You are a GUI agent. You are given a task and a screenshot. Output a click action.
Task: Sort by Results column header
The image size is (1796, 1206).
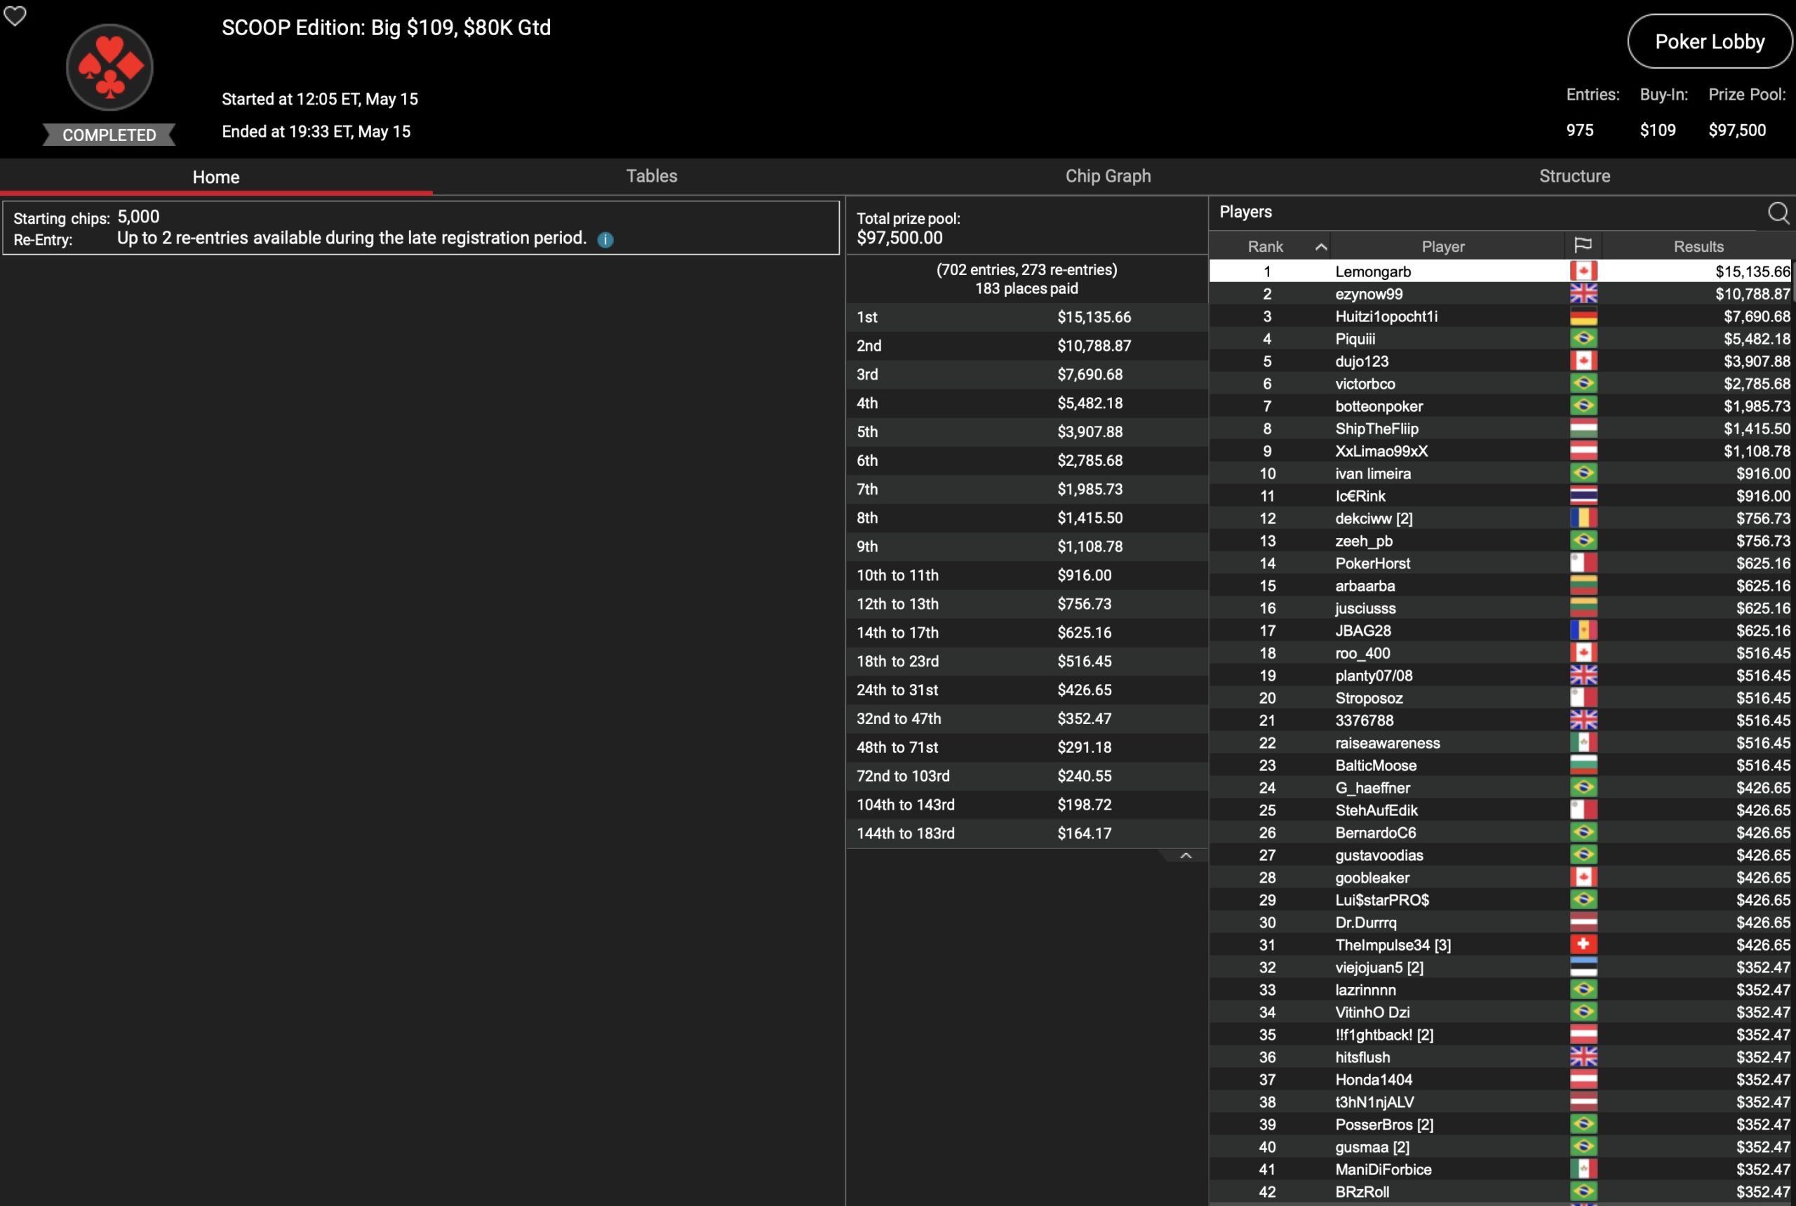pos(1698,247)
